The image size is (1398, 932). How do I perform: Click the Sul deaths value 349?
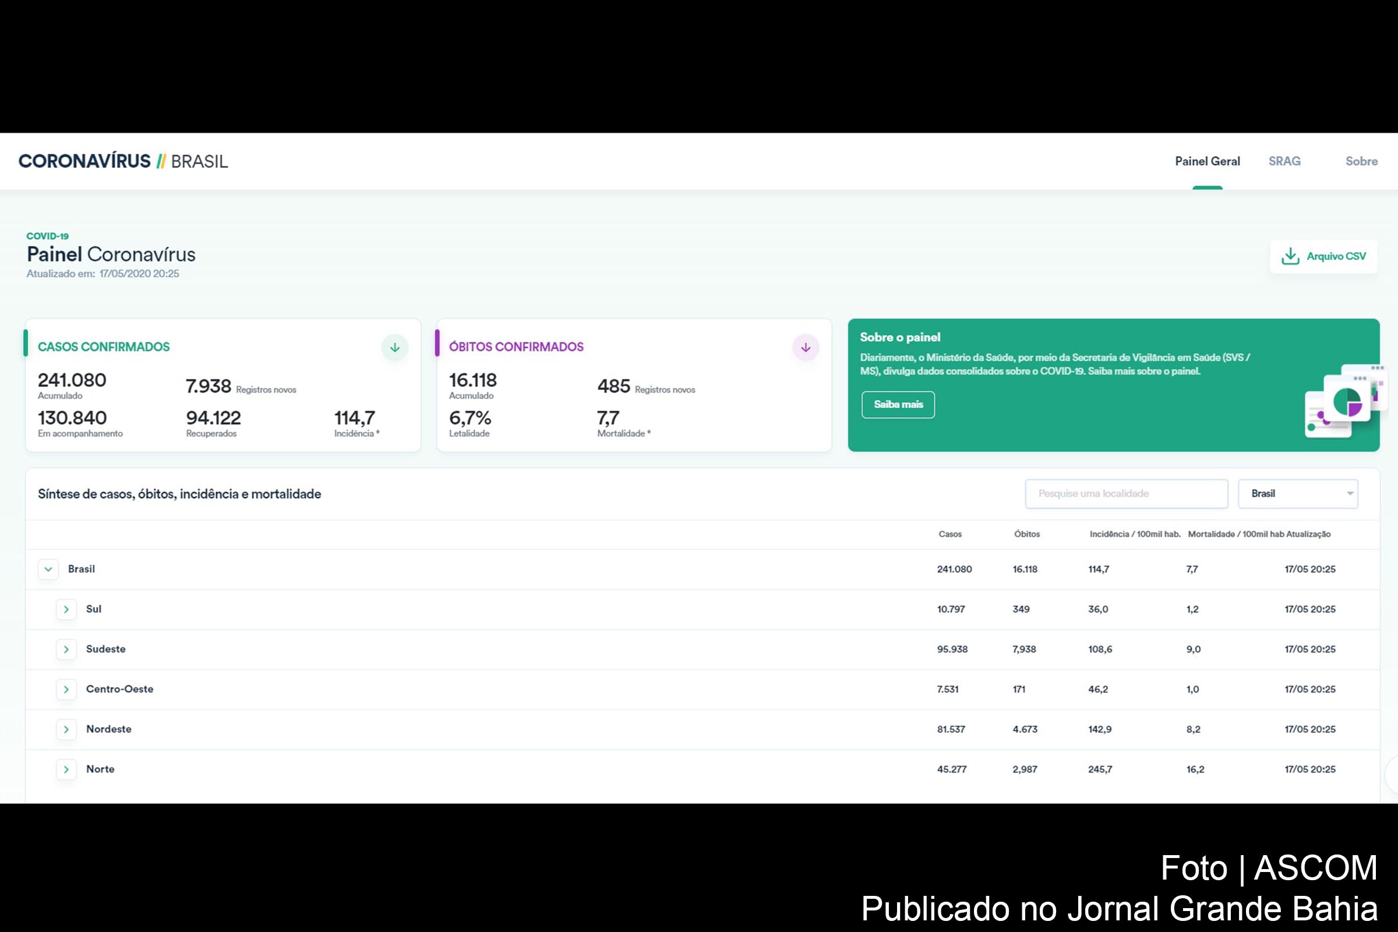1021,609
